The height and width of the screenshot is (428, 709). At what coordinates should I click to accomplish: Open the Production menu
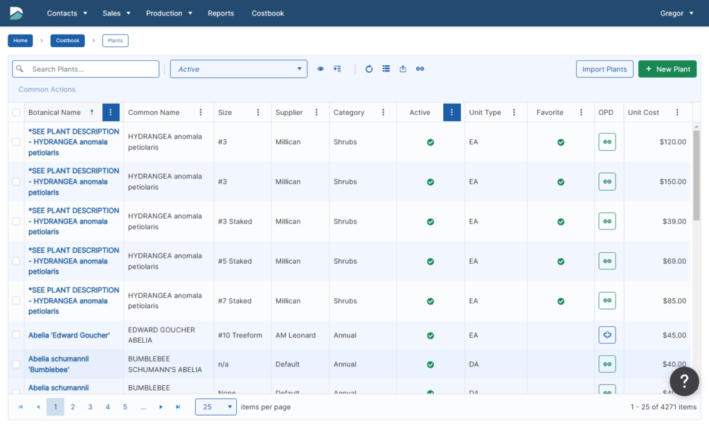coord(169,13)
